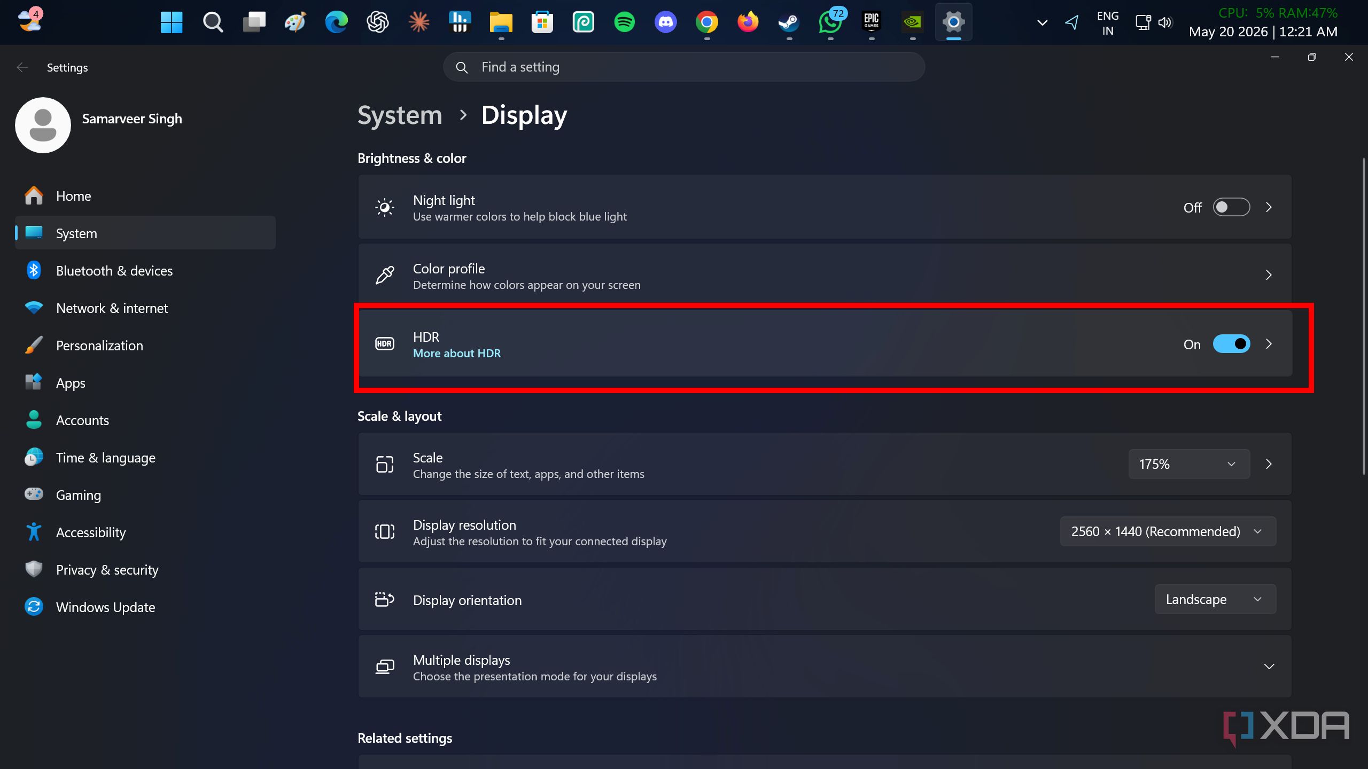Open WhatsApp with 72 notifications
Viewport: 1368px width, 769px height.
830,22
